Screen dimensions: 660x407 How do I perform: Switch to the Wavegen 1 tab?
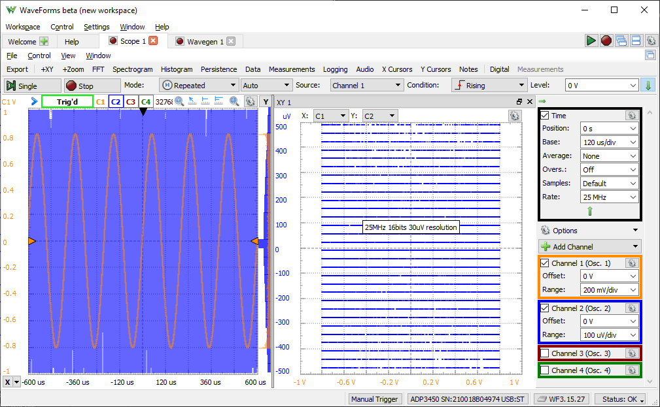[205, 41]
